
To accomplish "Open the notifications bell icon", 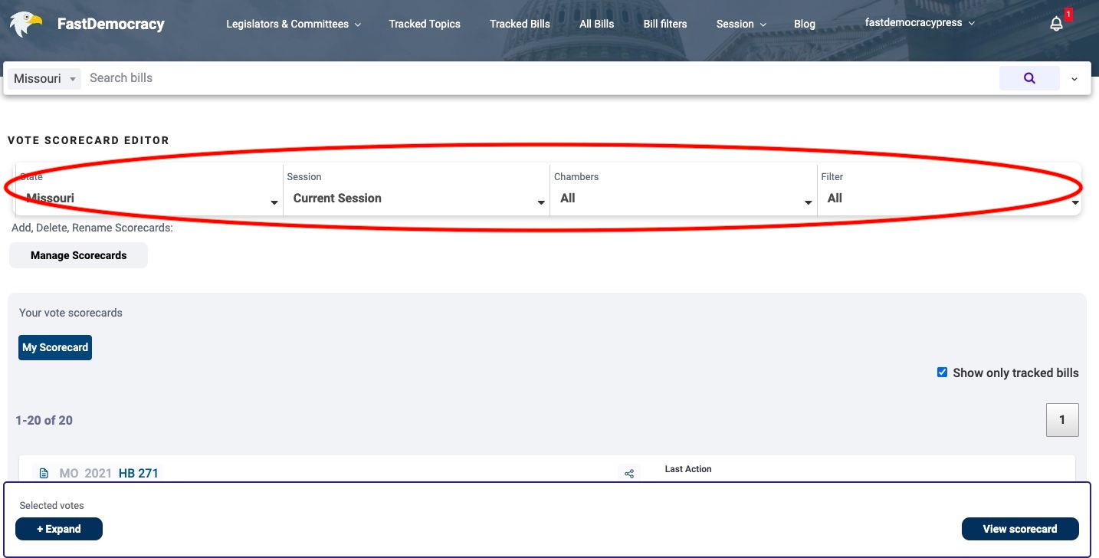I will (x=1056, y=24).
